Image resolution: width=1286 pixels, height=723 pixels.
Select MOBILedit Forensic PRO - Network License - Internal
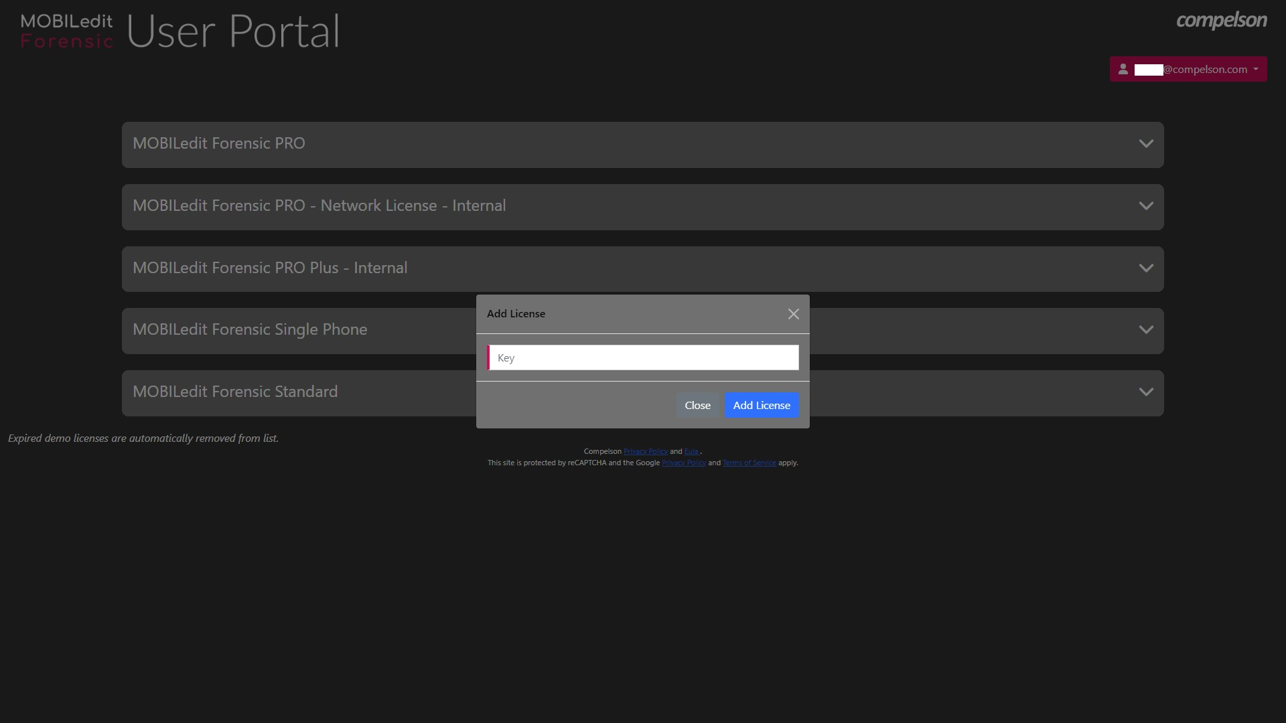[x=319, y=206]
